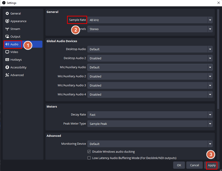222x171 pixels.
Task: Click the settings panel vertical scrollbar
Action: click(x=218, y=59)
